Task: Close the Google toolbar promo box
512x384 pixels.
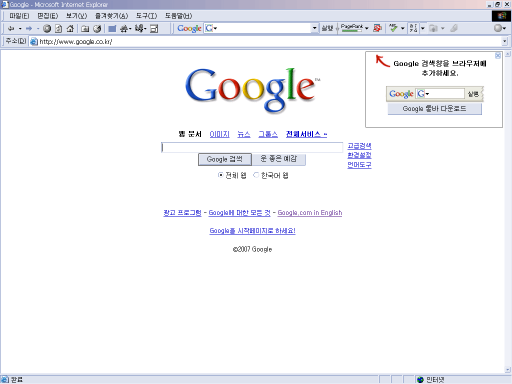Action: pos(498,55)
